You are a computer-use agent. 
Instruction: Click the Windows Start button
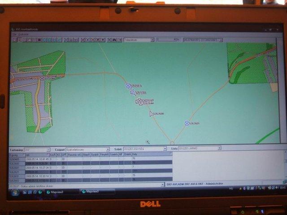[x=14, y=192]
